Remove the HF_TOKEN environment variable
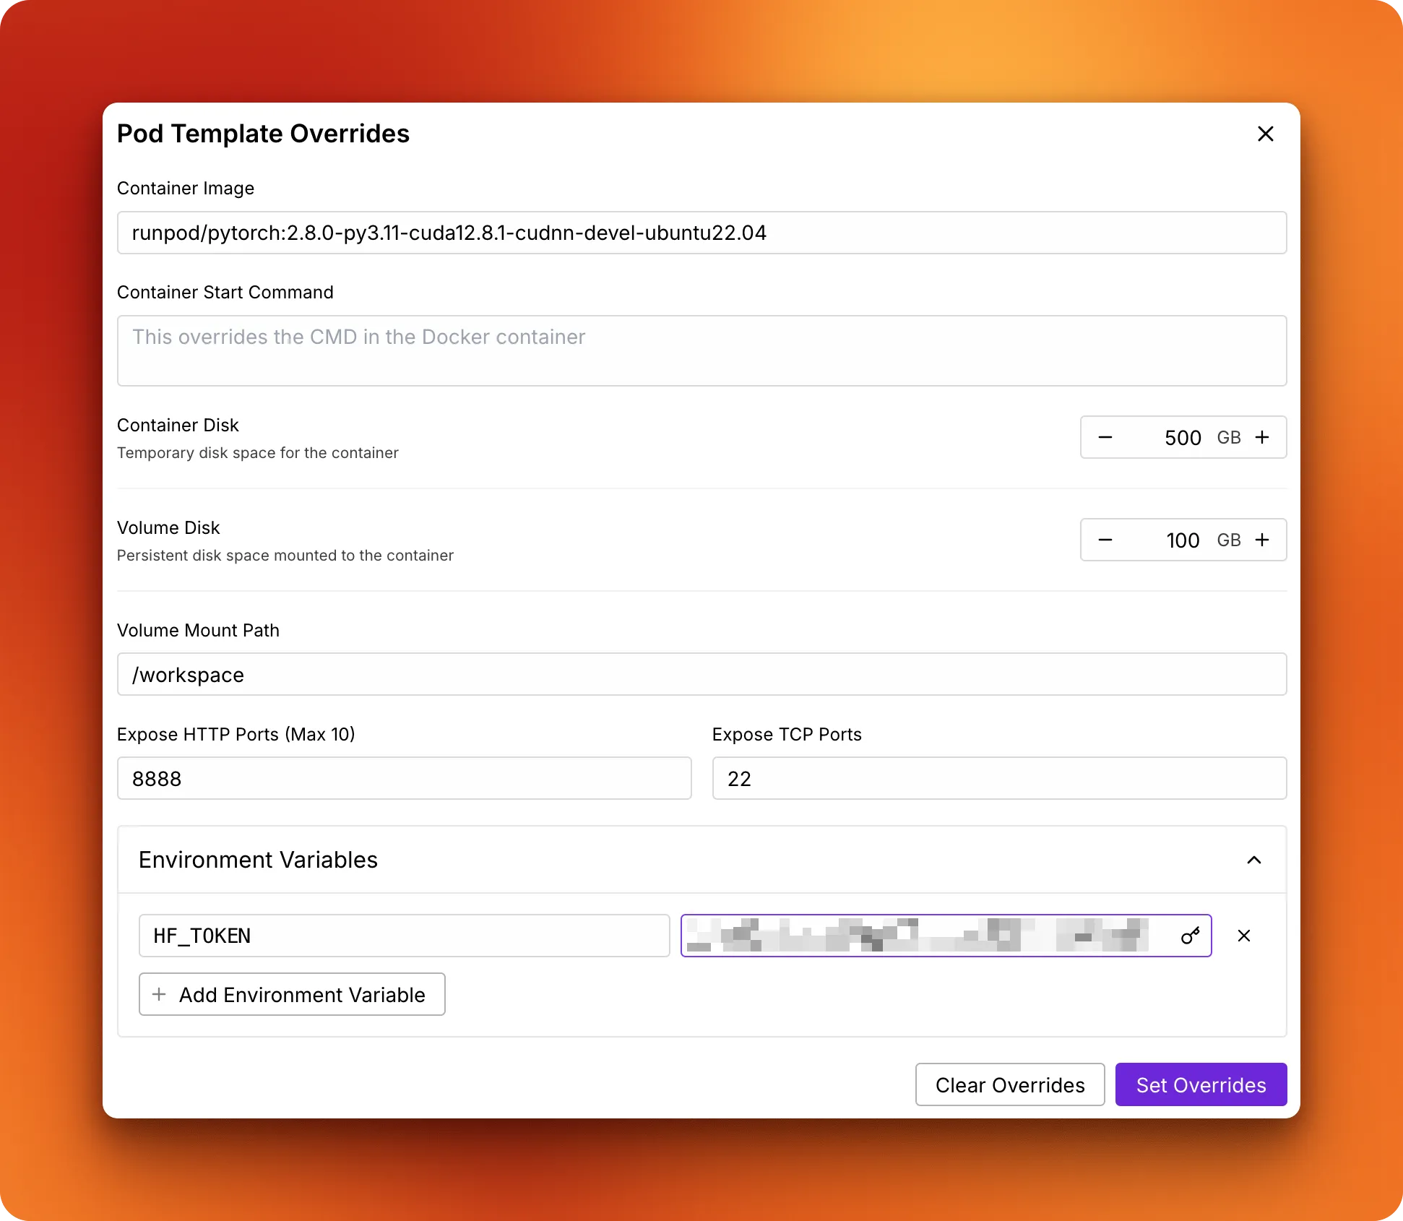 1244,936
